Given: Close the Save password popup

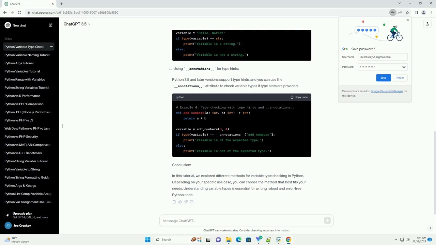Looking at the screenshot, I should pyautogui.click(x=407, y=20).
